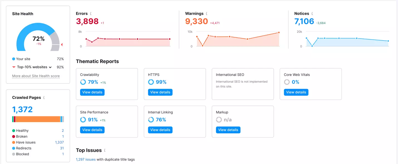398x164 pixels.
Task: Open the 1,297 issues link
Action: 86,160
